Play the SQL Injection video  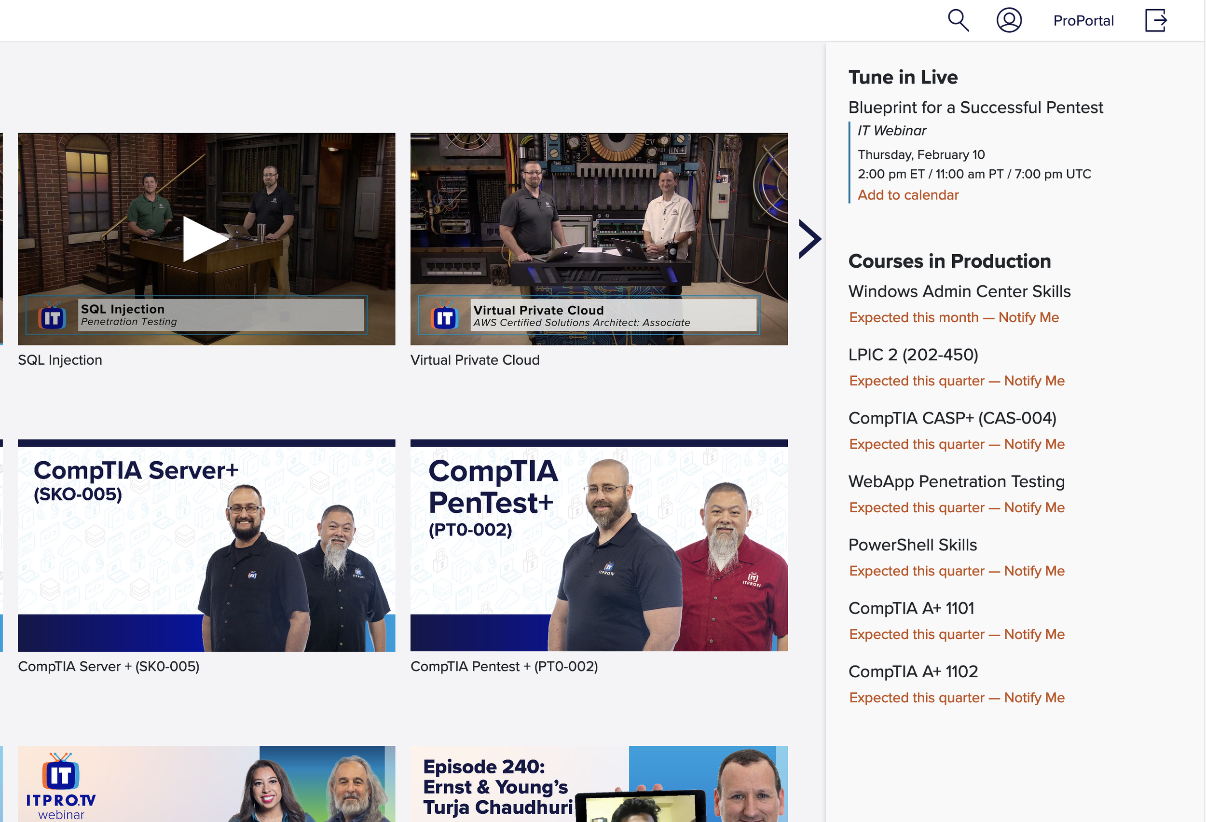[x=206, y=239]
